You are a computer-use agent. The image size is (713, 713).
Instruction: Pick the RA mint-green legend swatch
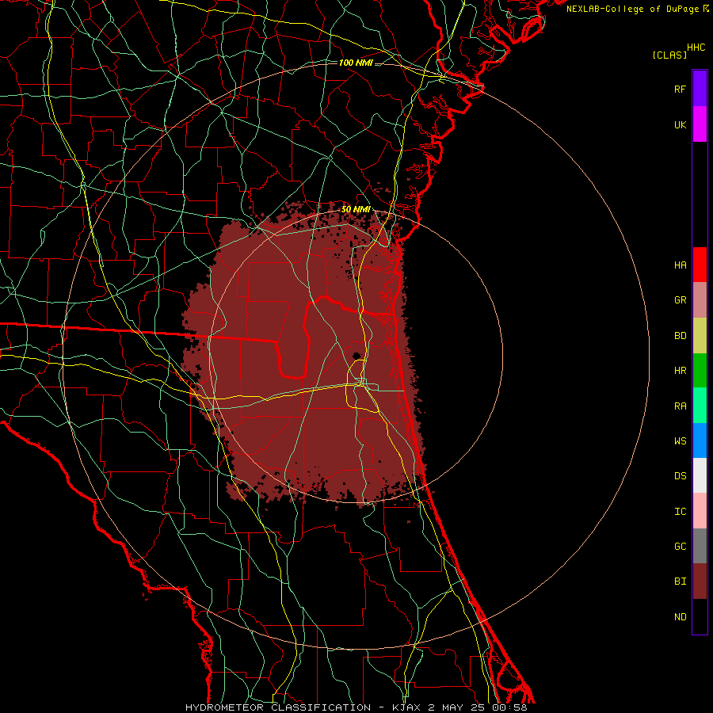coord(700,406)
